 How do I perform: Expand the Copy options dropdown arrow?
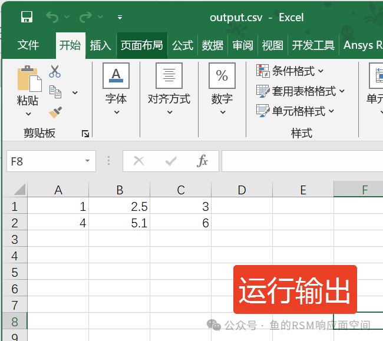point(75,92)
